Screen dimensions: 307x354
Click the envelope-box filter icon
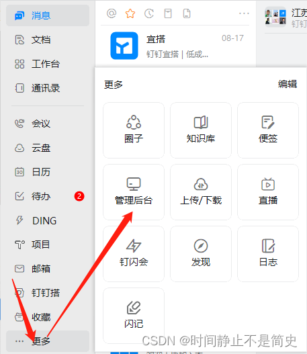(x=168, y=13)
